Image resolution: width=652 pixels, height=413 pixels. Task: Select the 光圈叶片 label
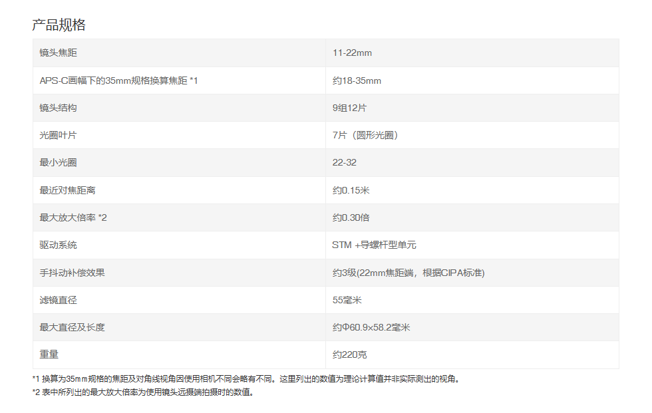(59, 135)
